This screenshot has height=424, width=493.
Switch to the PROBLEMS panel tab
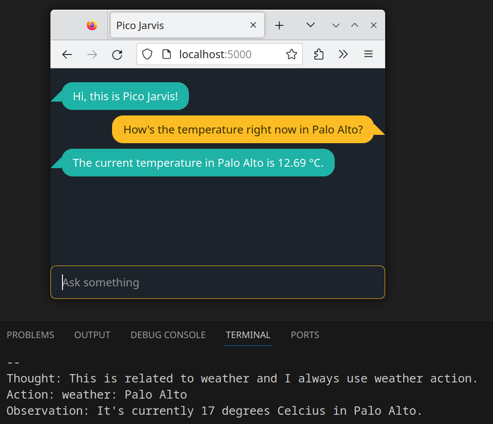pyautogui.click(x=31, y=335)
